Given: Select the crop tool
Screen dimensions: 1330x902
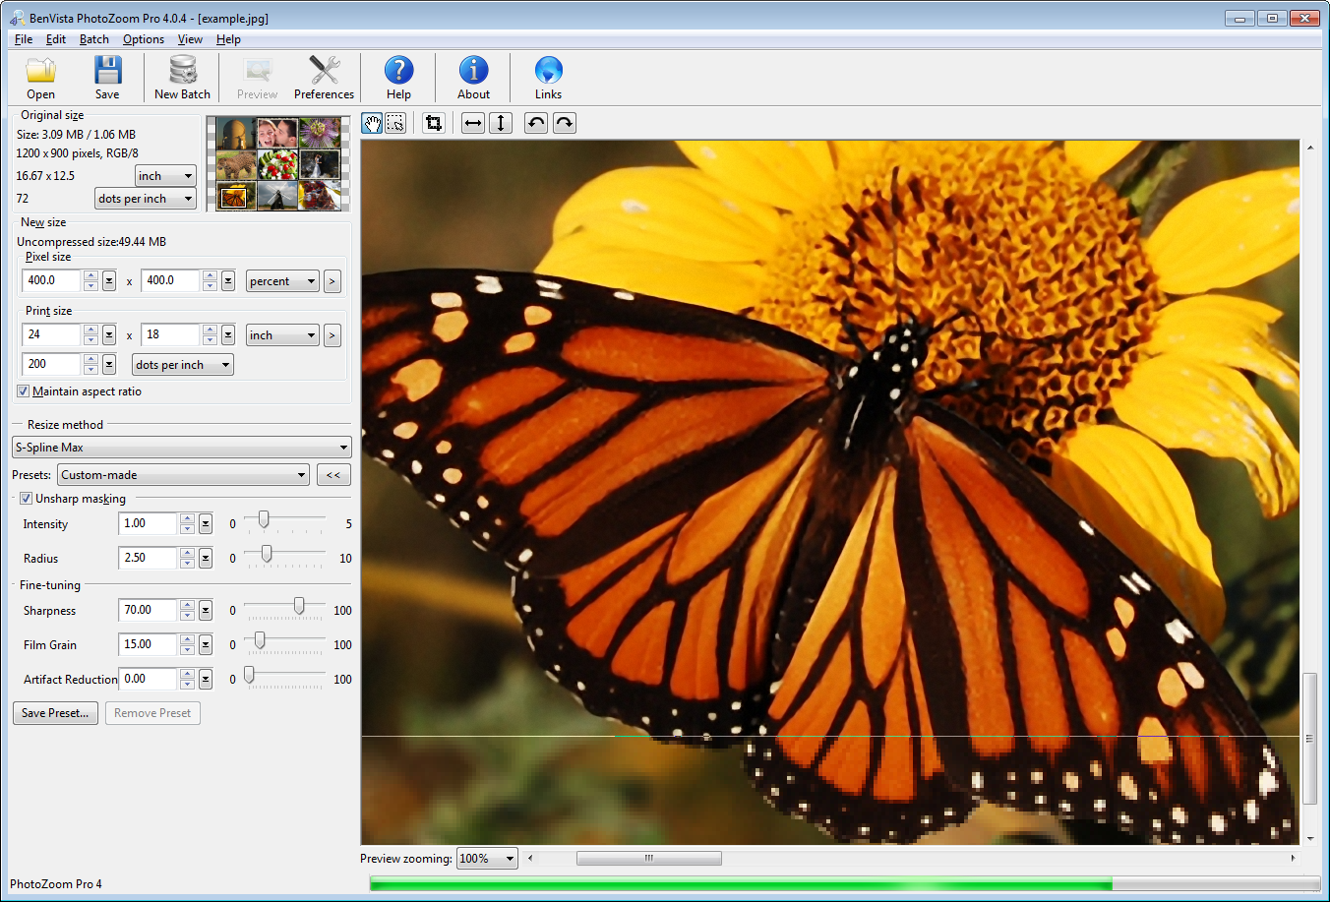Looking at the screenshot, I should point(433,123).
